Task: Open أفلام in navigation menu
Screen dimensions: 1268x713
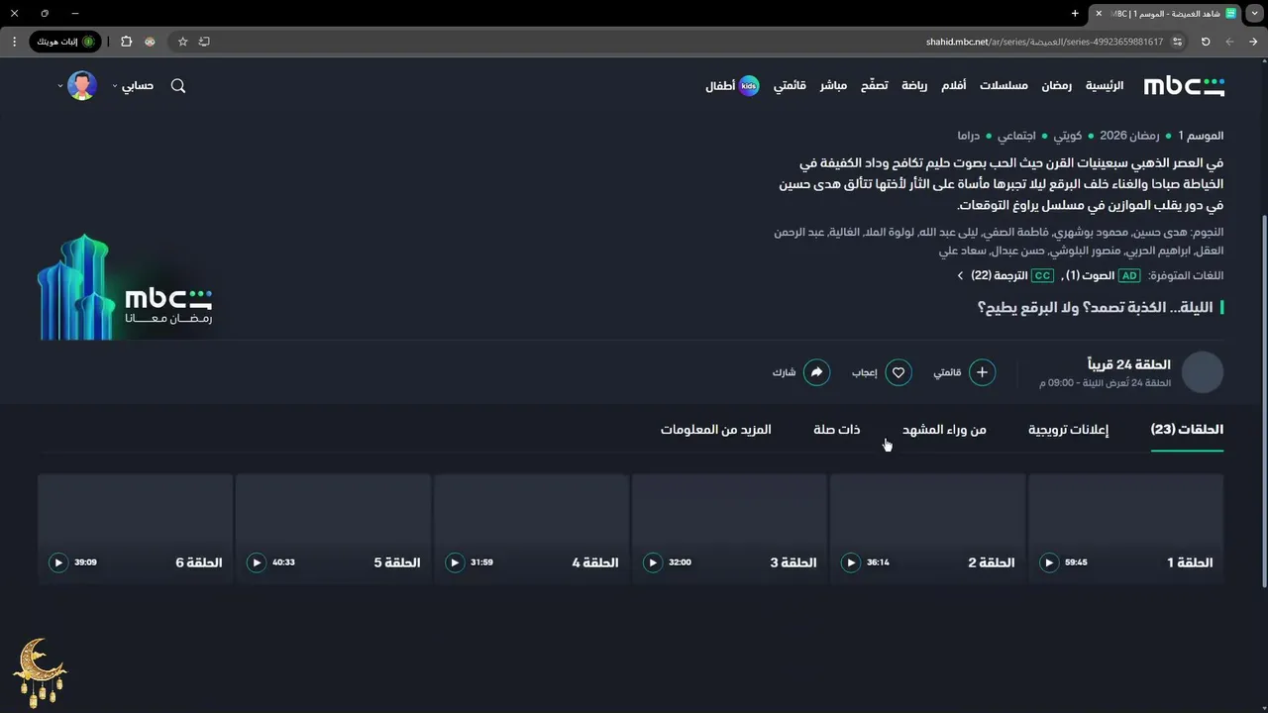Action: pos(953,86)
